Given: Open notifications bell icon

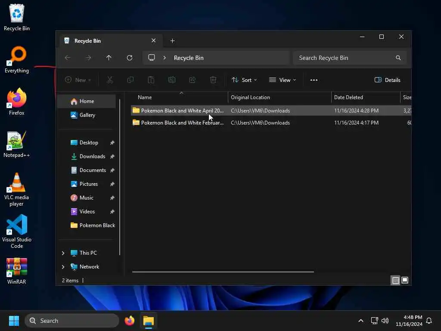Looking at the screenshot, I should coord(429,321).
